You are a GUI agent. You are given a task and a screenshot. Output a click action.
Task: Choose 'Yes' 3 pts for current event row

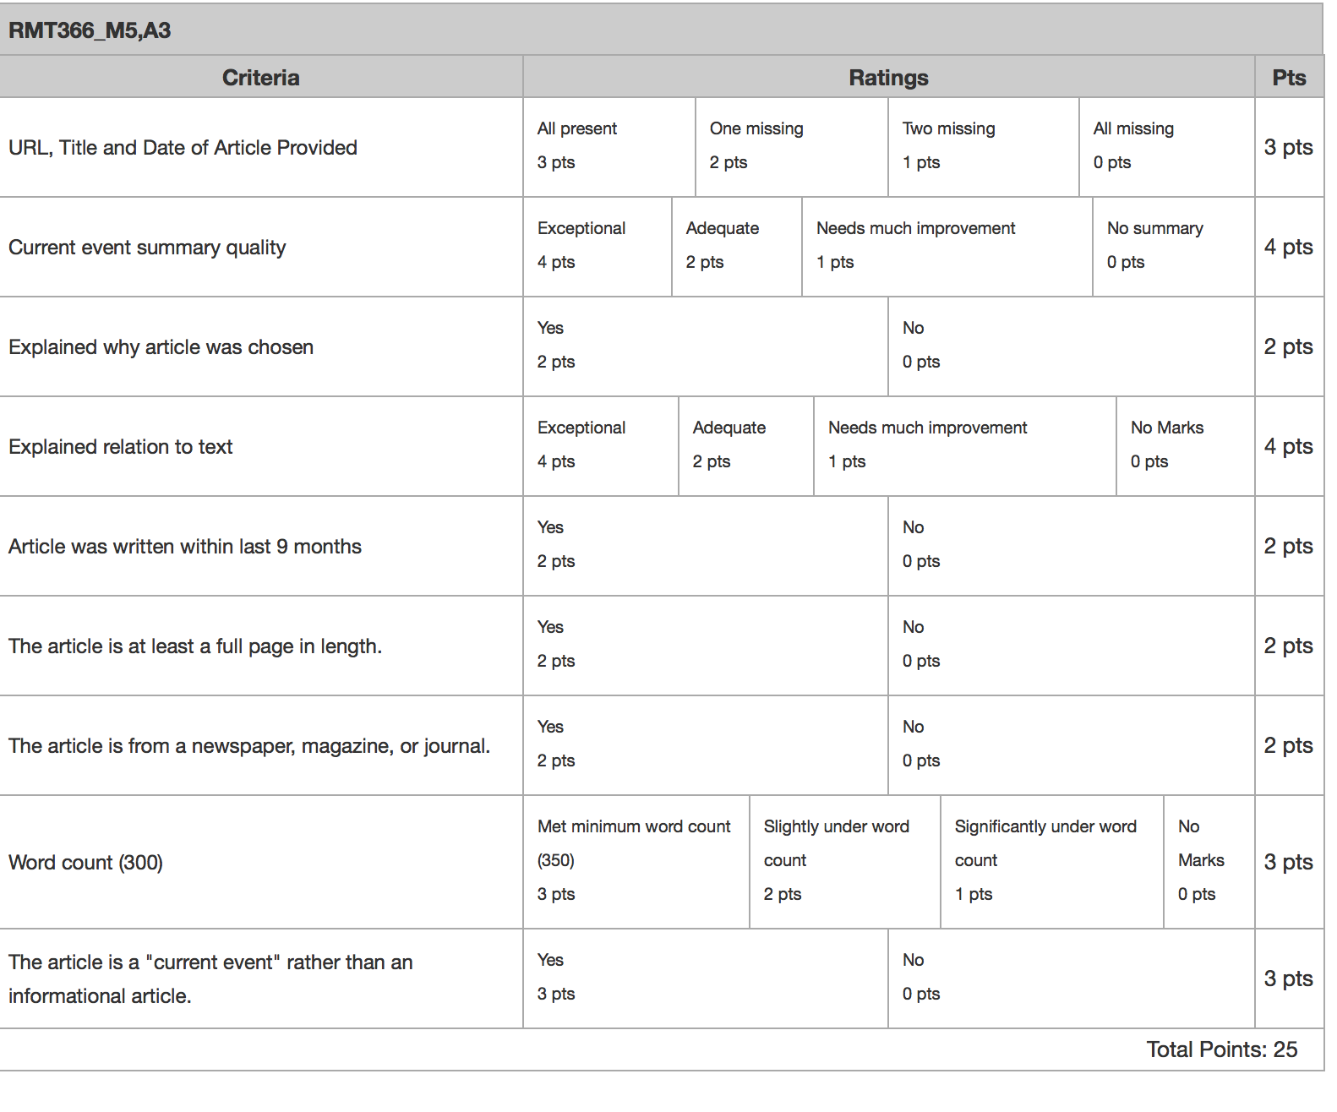(x=706, y=978)
